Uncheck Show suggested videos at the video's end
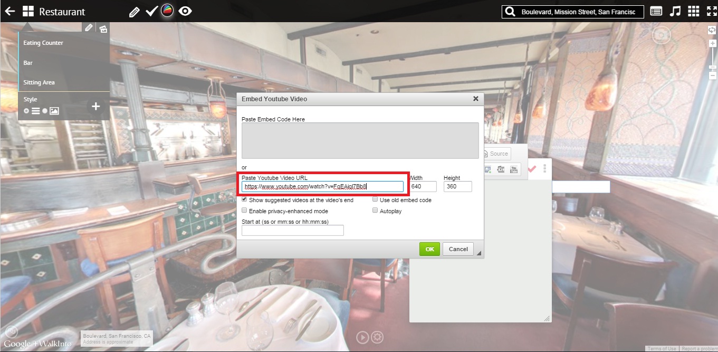Screen dimensions: 718x352 click(244, 199)
